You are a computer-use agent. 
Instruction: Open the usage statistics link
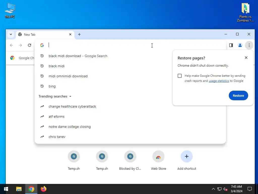pos(219,81)
